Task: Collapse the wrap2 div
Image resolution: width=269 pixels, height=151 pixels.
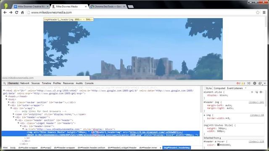Action: [11, 108]
